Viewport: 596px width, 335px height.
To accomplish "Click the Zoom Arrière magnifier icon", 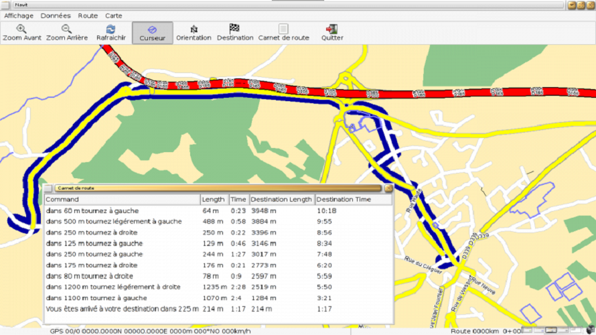I will click(66, 29).
